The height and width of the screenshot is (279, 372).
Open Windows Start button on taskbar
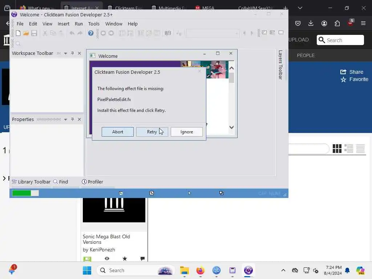coord(87,270)
